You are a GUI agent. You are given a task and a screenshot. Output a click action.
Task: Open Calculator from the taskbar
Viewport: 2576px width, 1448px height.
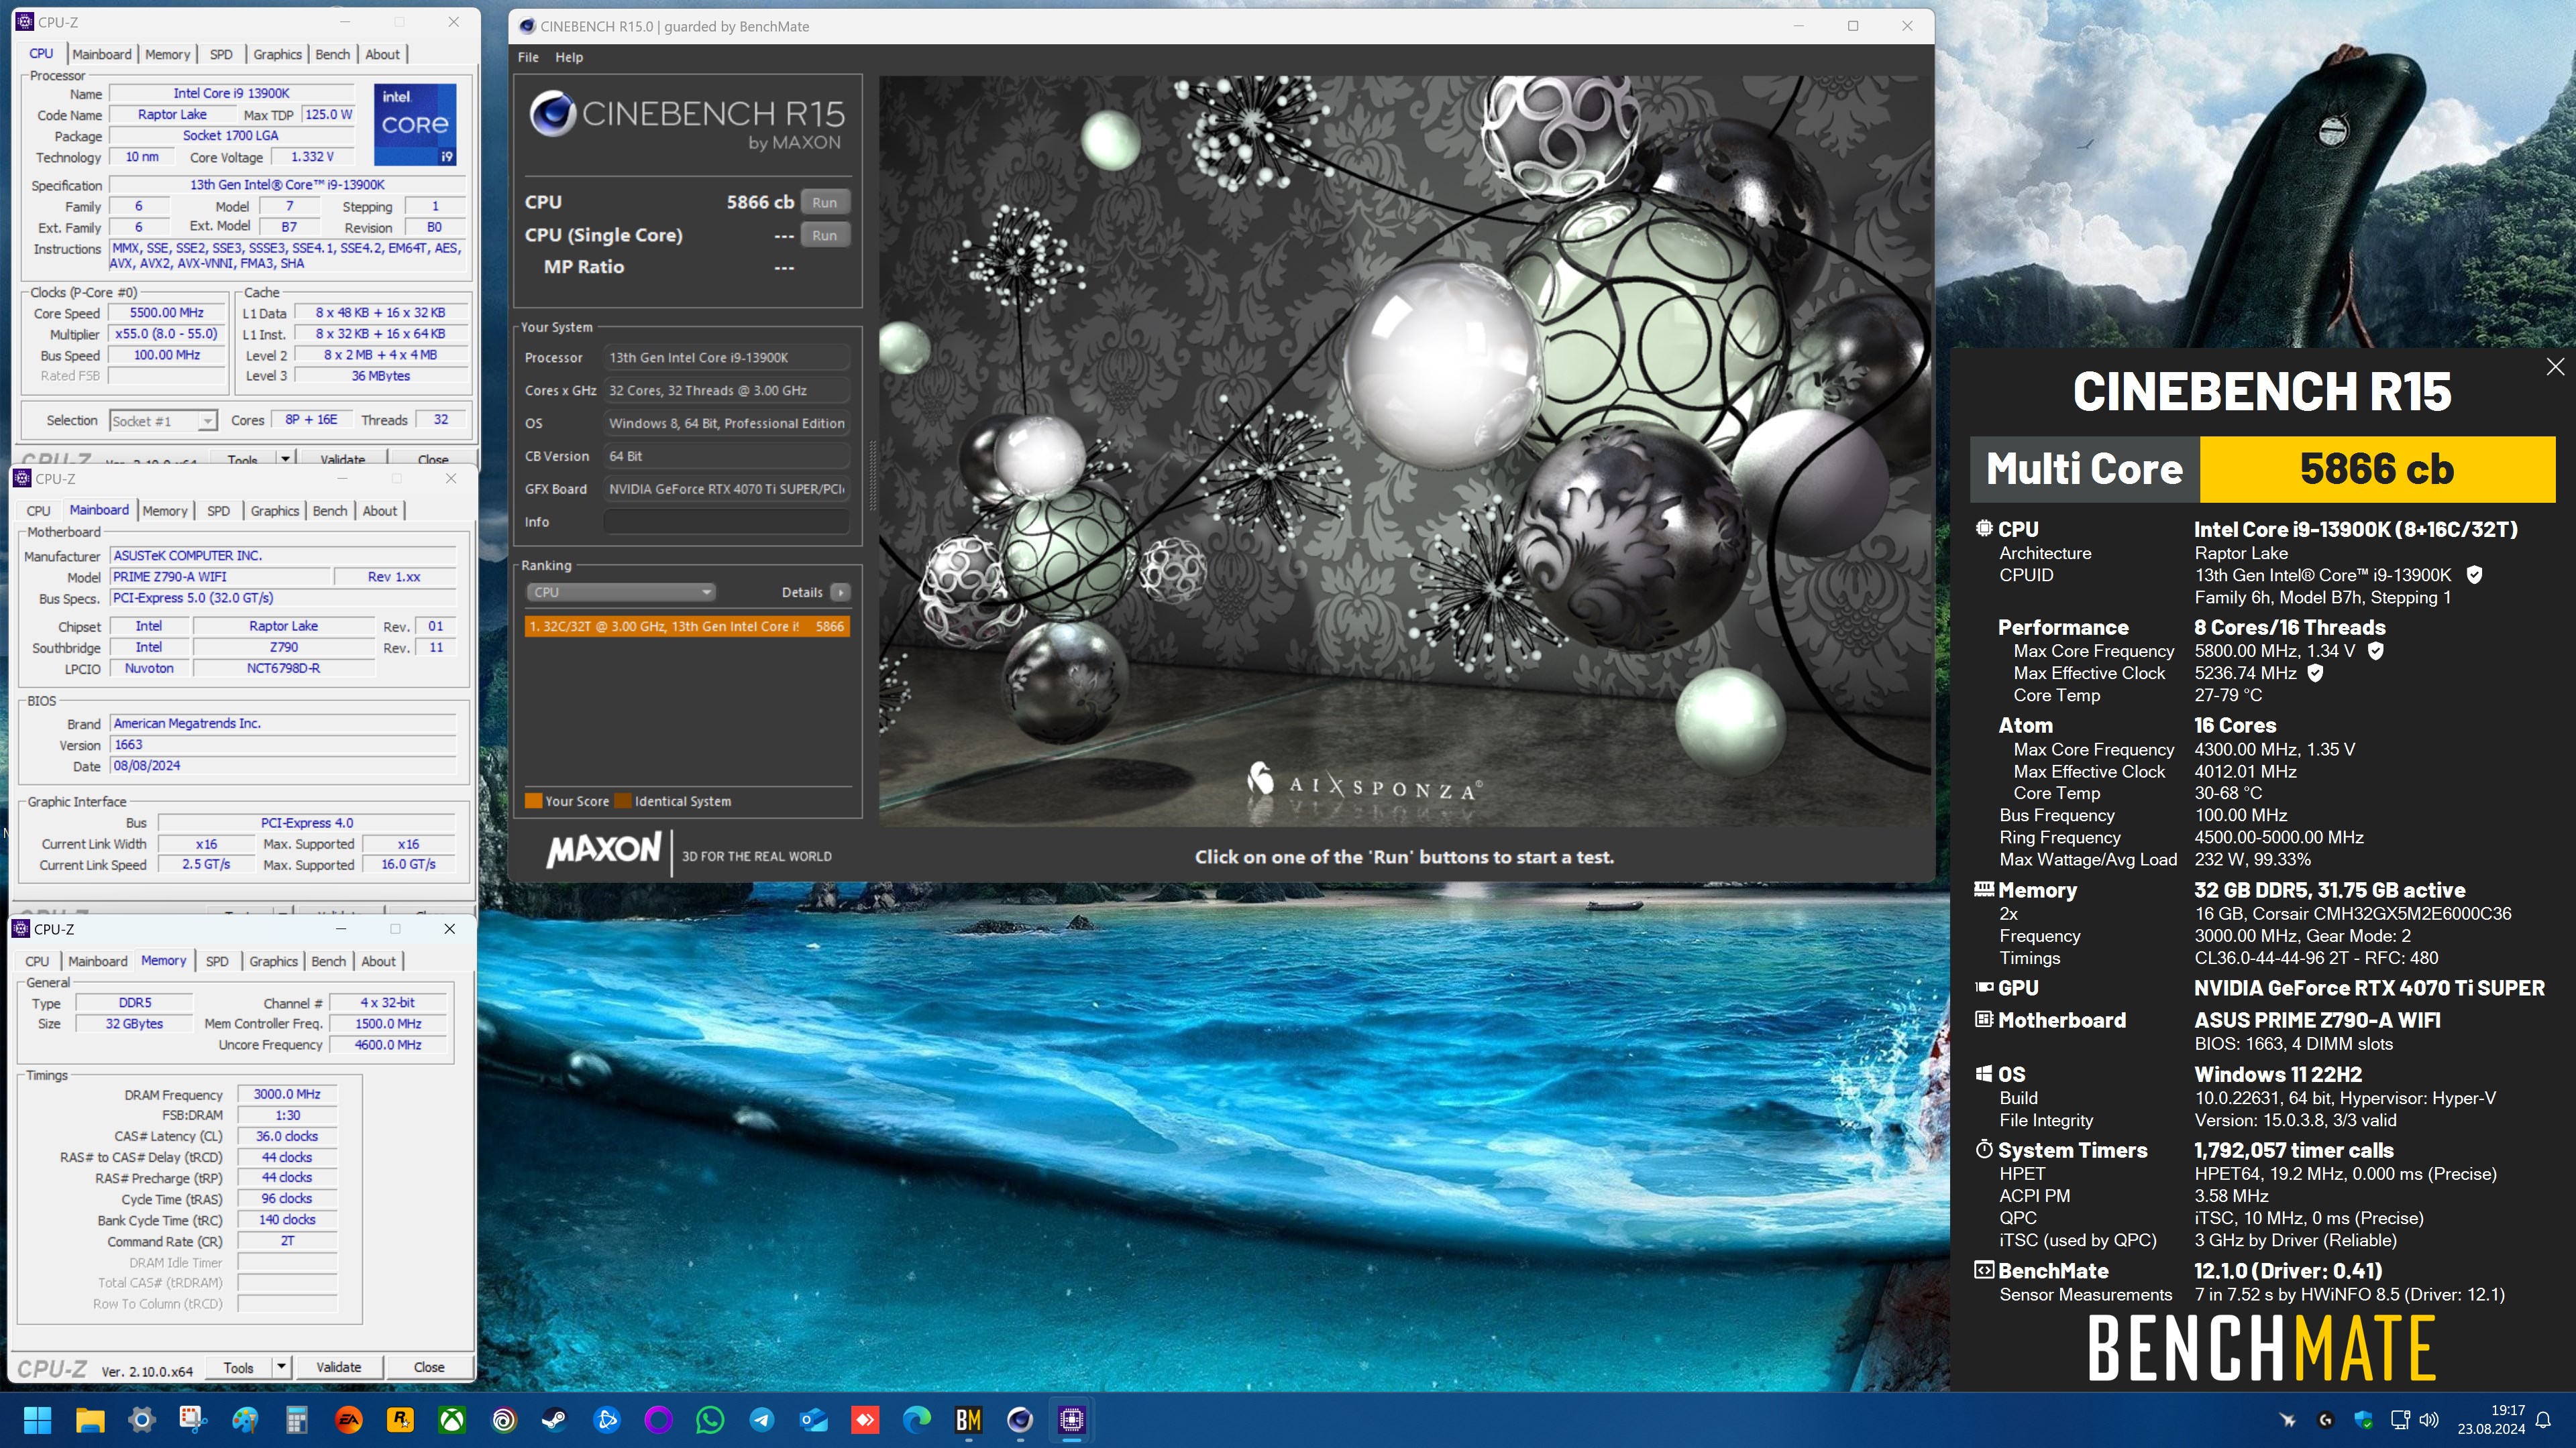(x=297, y=1419)
